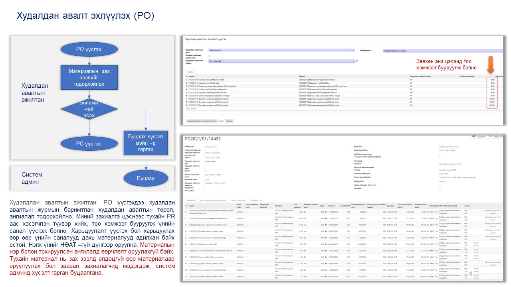The height and width of the screenshot is (287, 511).
Task: Click the round dot icon in PO line 2 with price 8,182.1275
Action: click(x=326, y=218)
